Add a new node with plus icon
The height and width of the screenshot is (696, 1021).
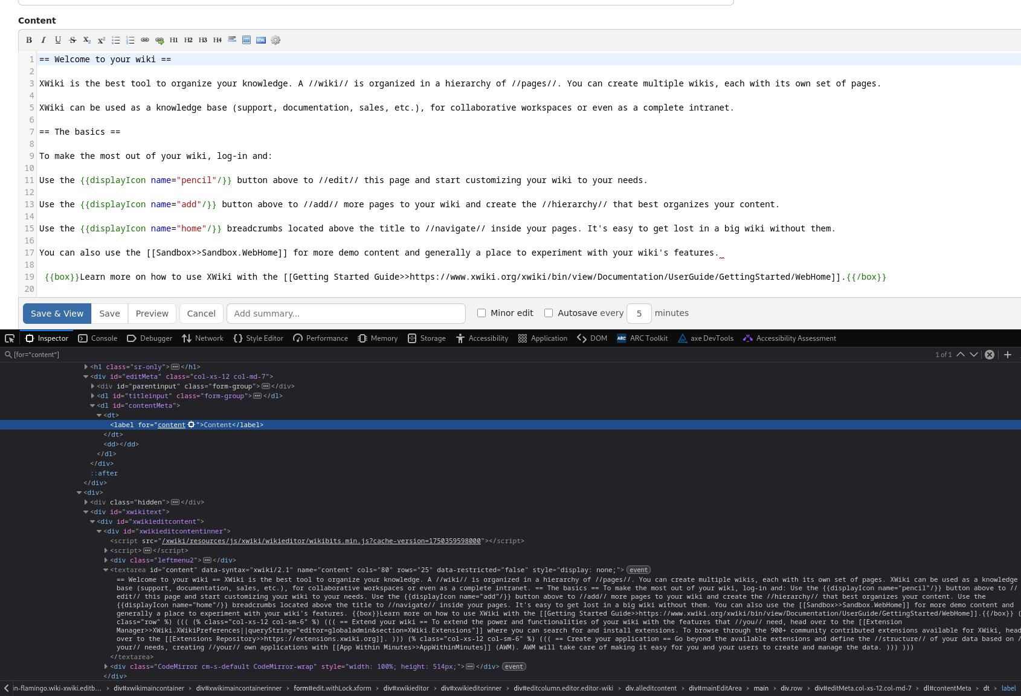click(1008, 355)
